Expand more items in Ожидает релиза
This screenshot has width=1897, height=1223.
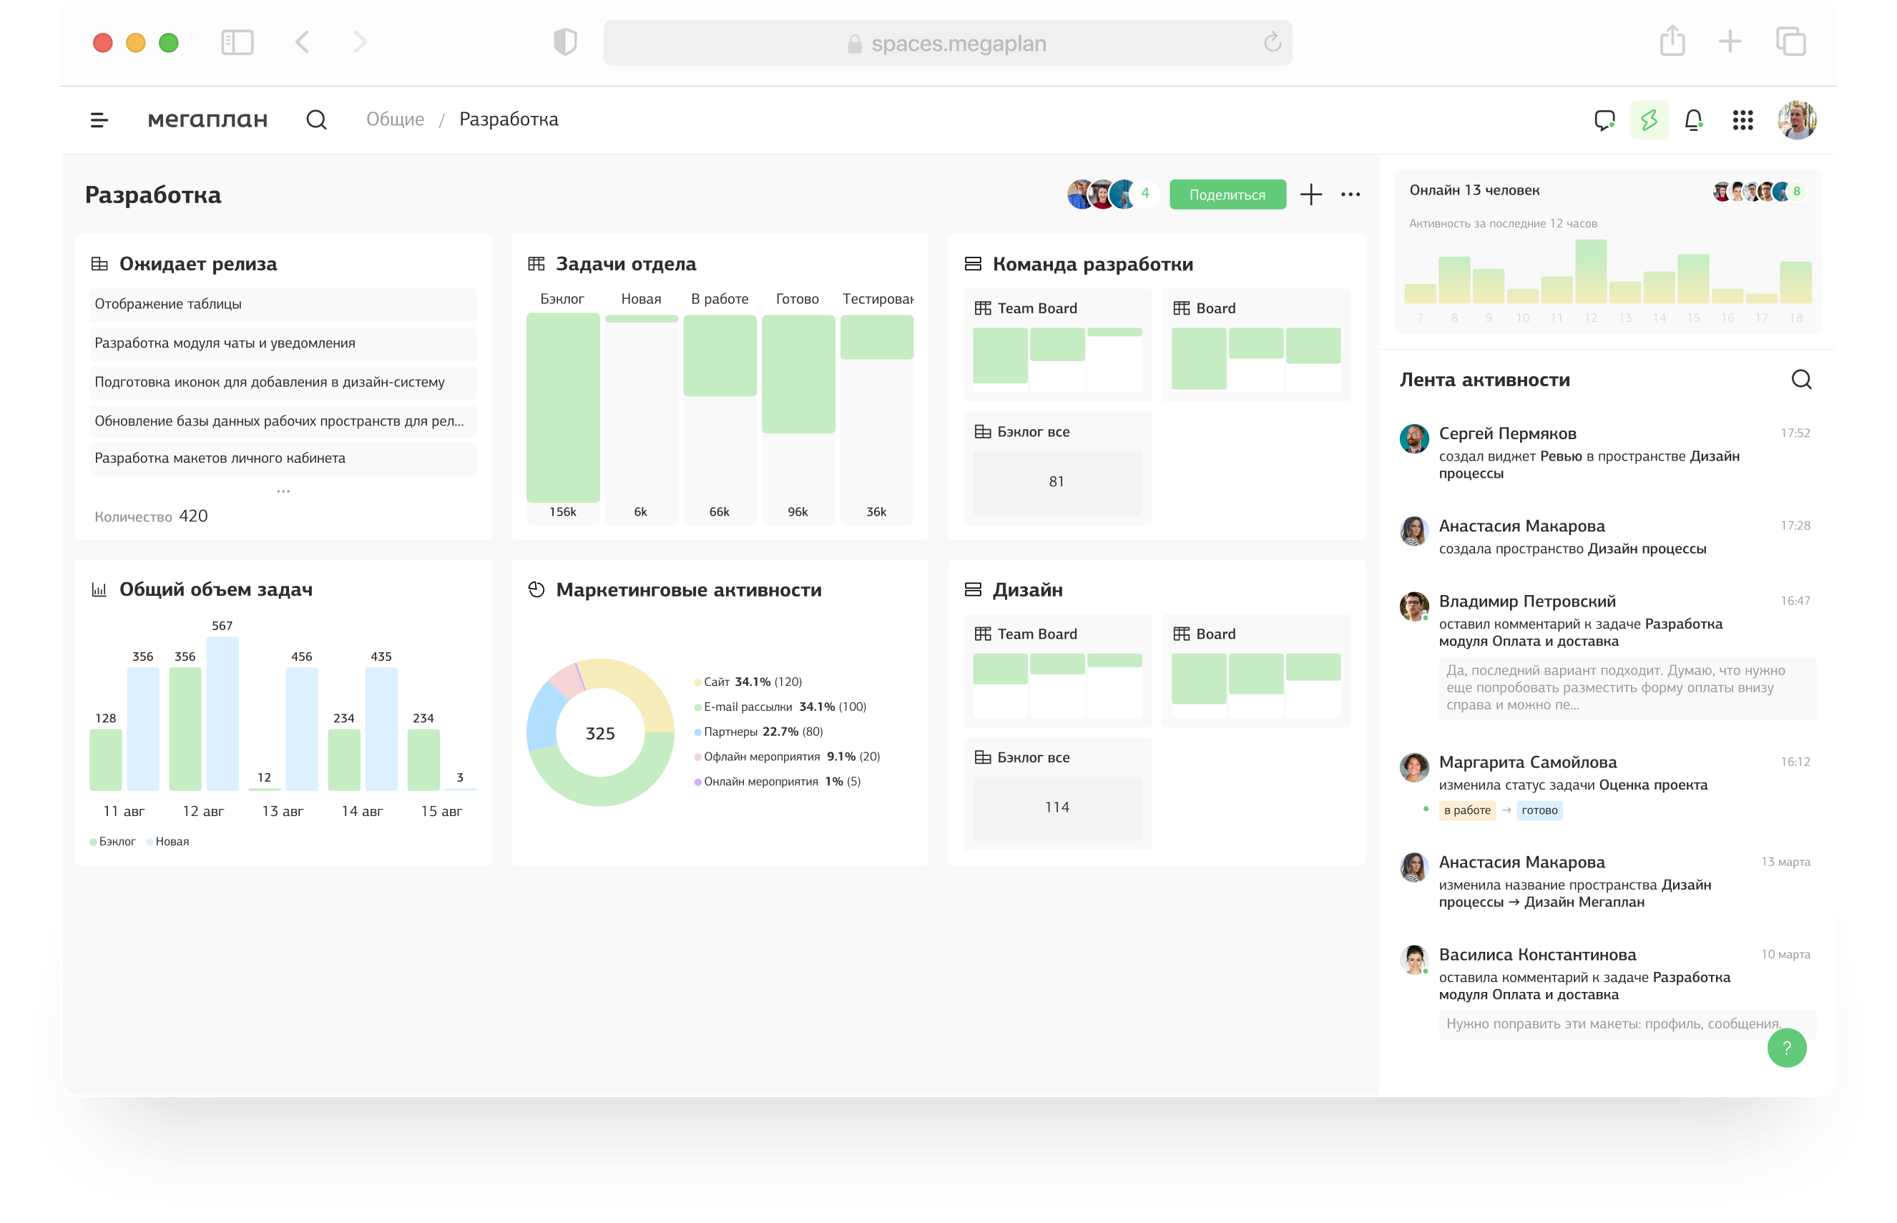pyautogui.click(x=283, y=491)
